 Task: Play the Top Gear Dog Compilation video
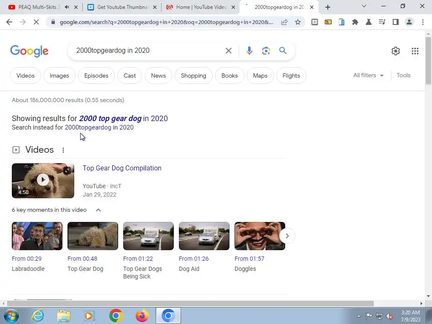click(43, 180)
